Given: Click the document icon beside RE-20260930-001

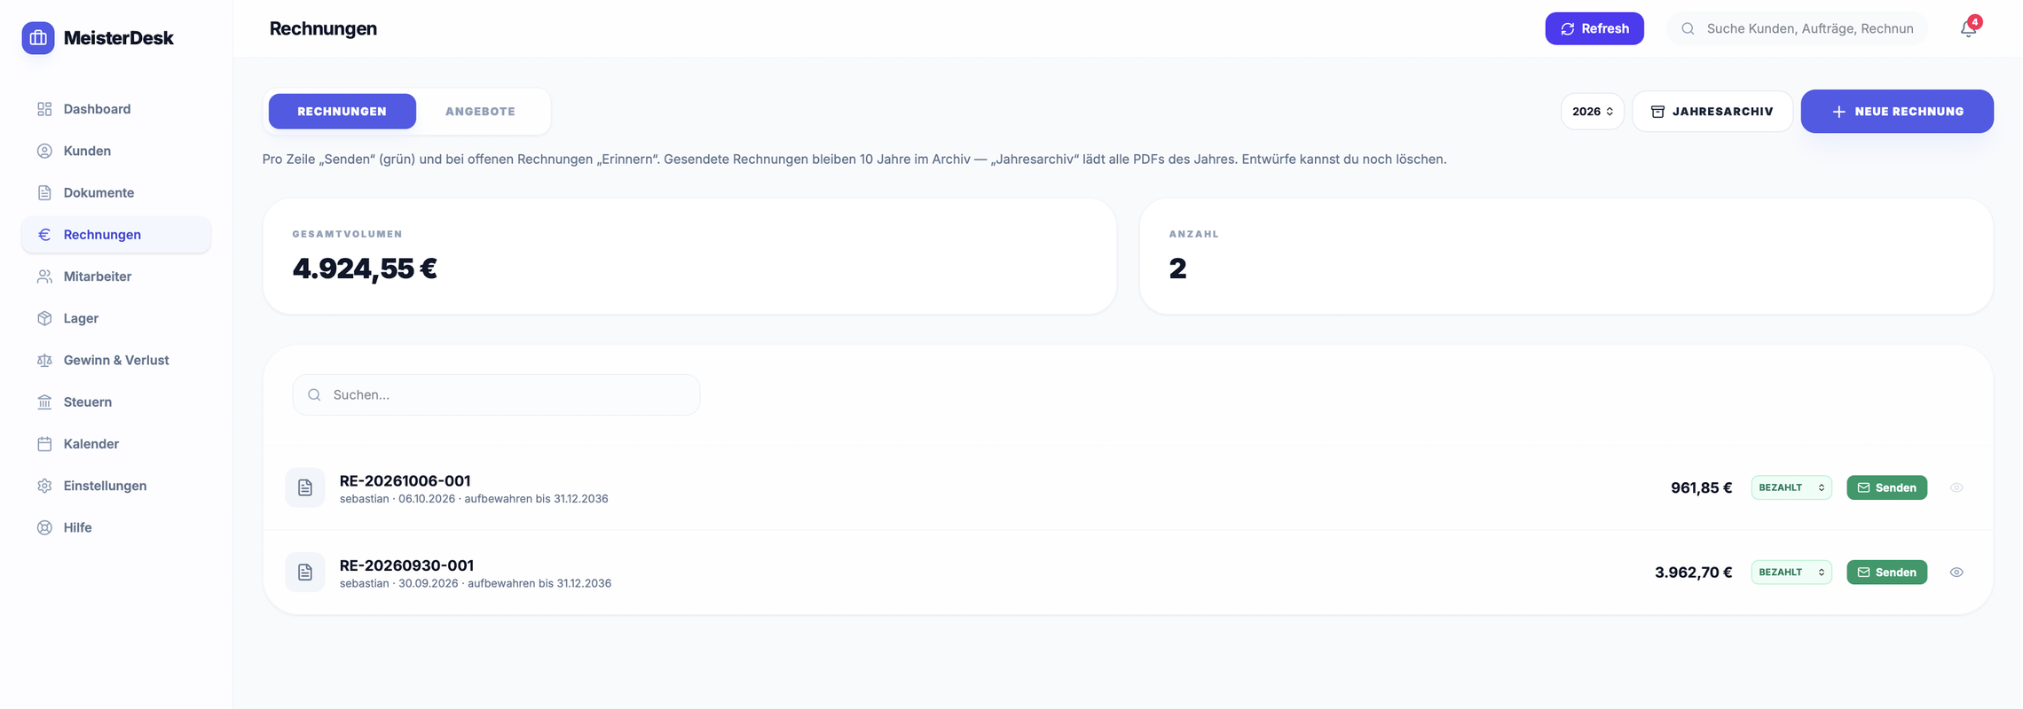Looking at the screenshot, I should coord(305,573).
